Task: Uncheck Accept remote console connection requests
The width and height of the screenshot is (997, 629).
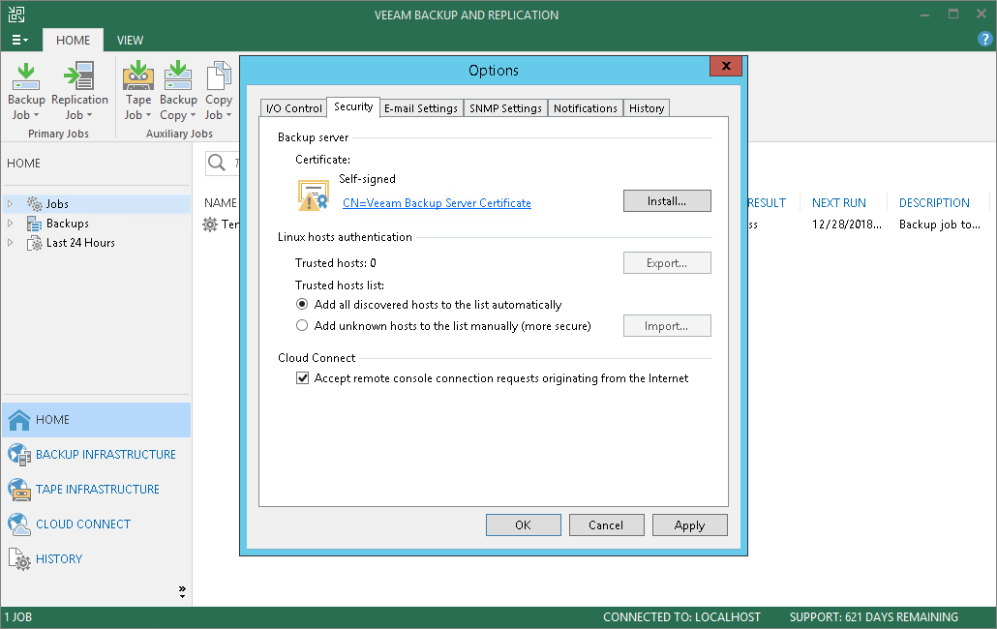Action: pyautogui.click(x=303, y=378)
